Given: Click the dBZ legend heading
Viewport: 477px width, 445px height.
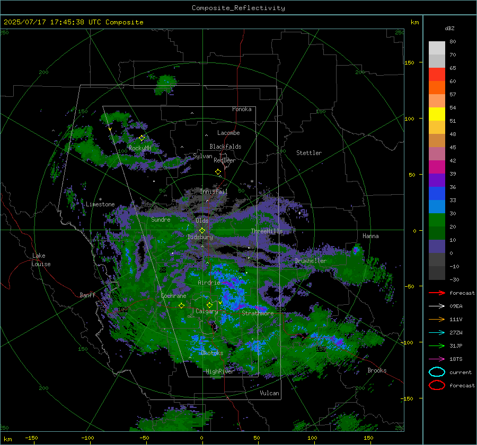Looking at the screenshot, I should (449, 28).
